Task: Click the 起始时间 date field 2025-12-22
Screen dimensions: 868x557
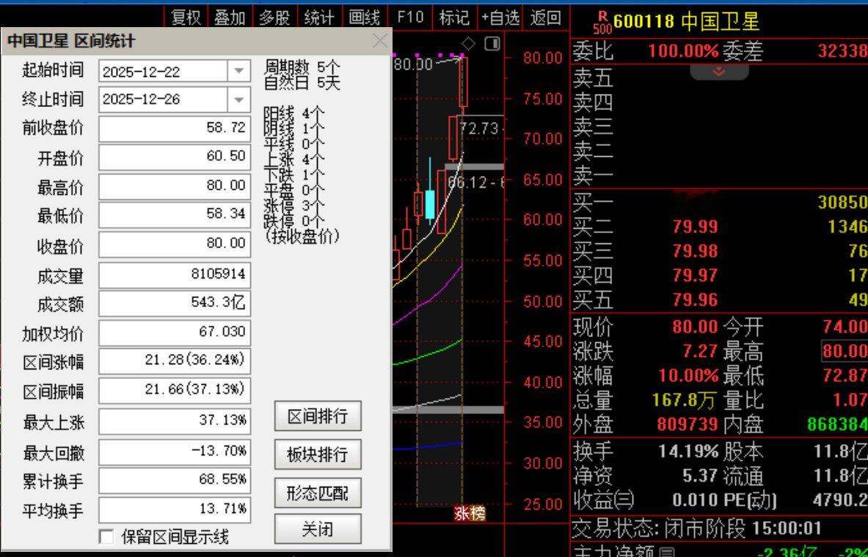Action: pyautogui.click(x=164, y=71)
